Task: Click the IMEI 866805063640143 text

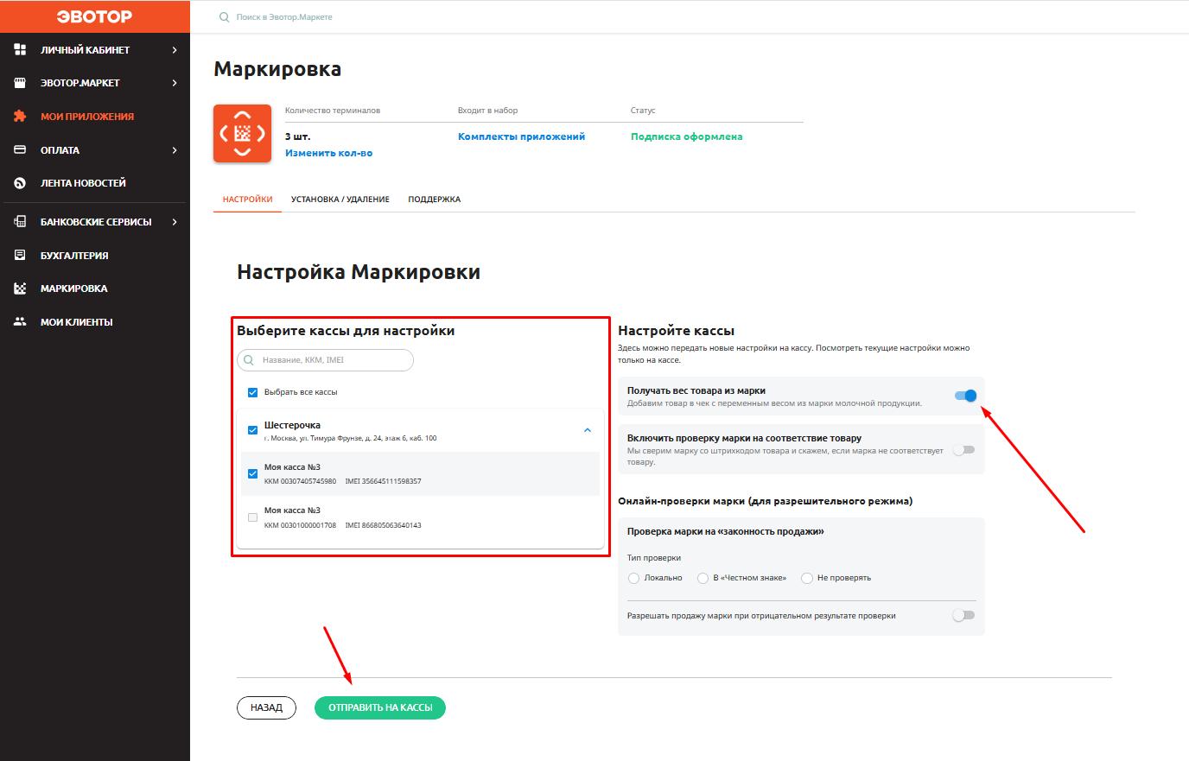Action: point(383,525)
